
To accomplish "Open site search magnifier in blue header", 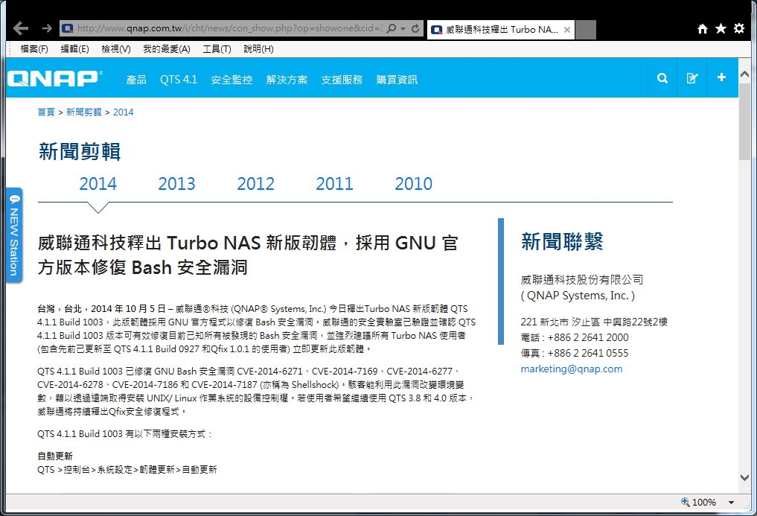I will (662, 77).
